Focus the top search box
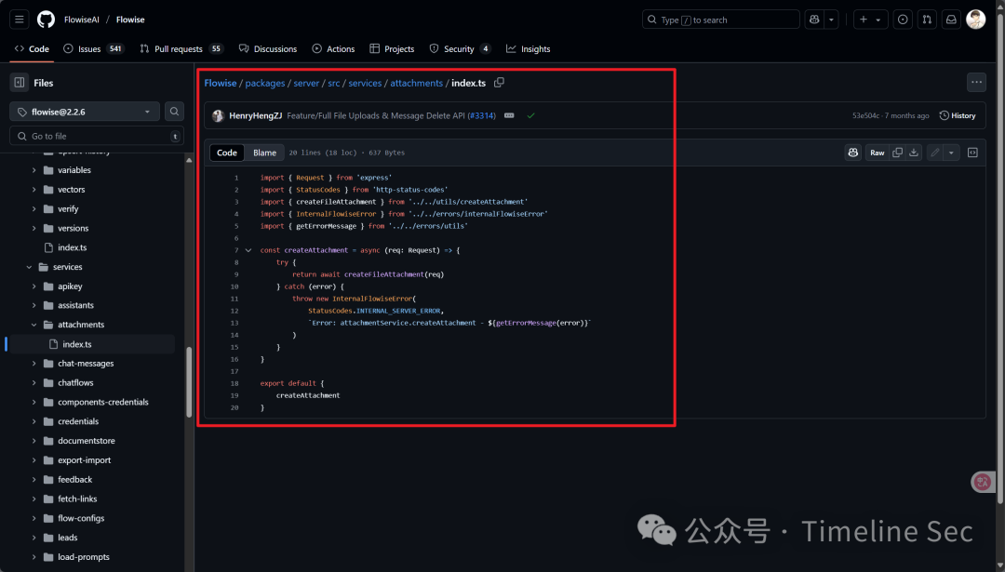The width and height of the screenshot is (1005, 572). (x=721, y=20)
